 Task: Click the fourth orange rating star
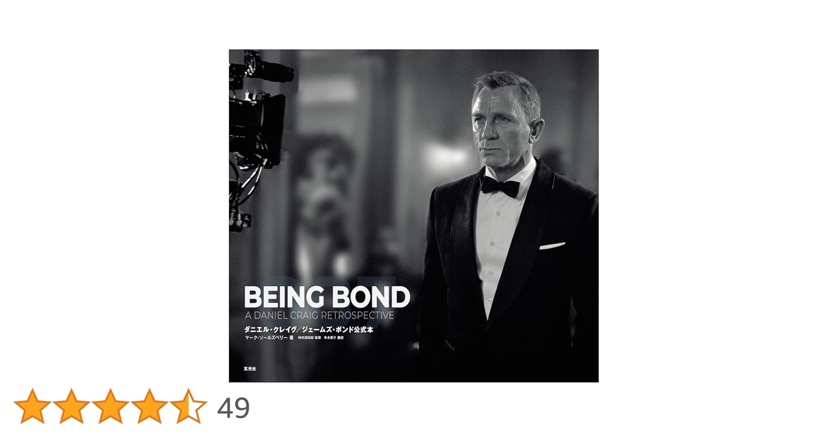click(x=149, y=406)
